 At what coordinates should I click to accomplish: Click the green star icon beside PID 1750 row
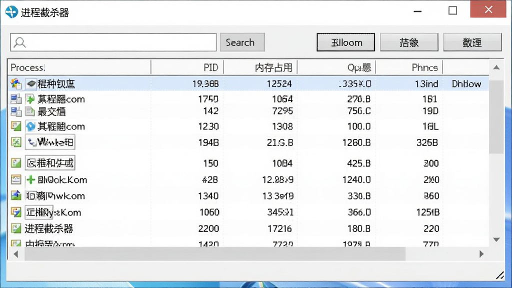30,99
